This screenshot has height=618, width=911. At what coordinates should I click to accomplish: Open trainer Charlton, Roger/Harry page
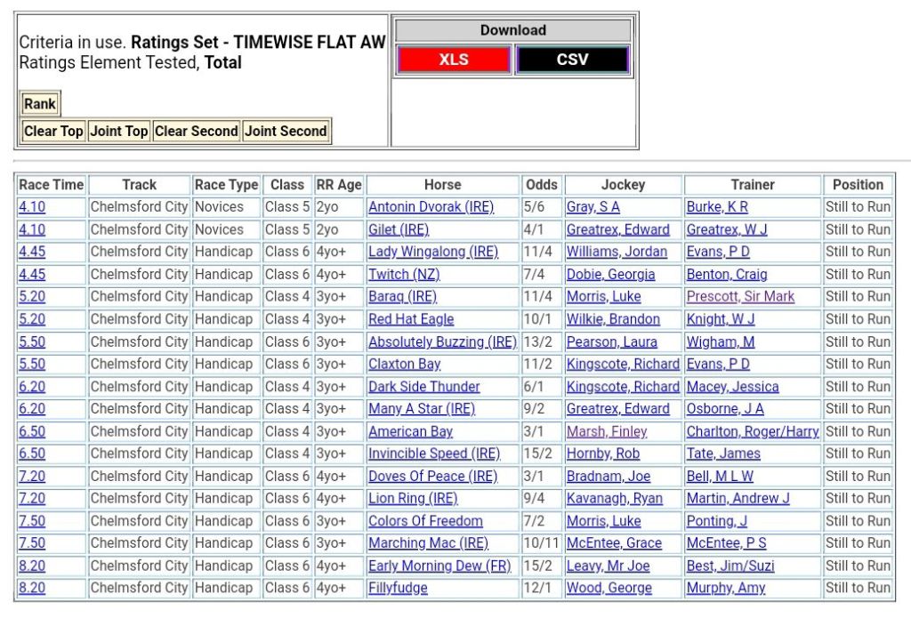(753, 431)
